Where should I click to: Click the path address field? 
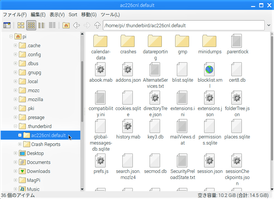pos(184,25)
